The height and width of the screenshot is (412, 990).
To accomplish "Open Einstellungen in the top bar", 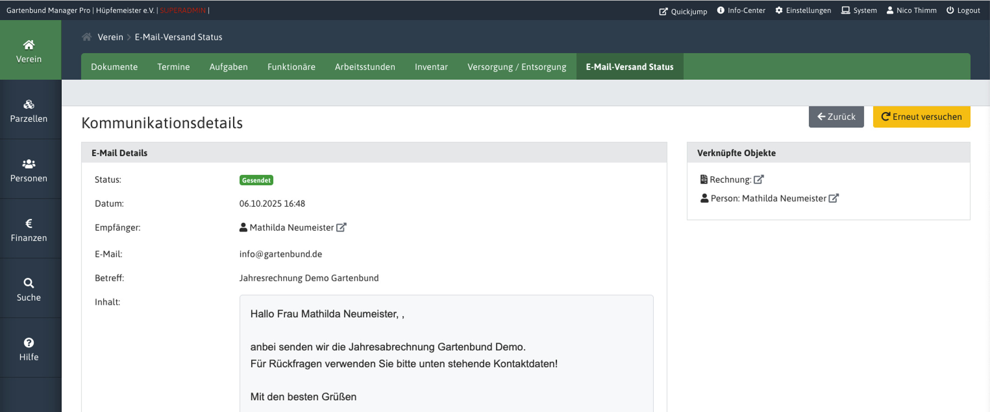I will [803, 10].
